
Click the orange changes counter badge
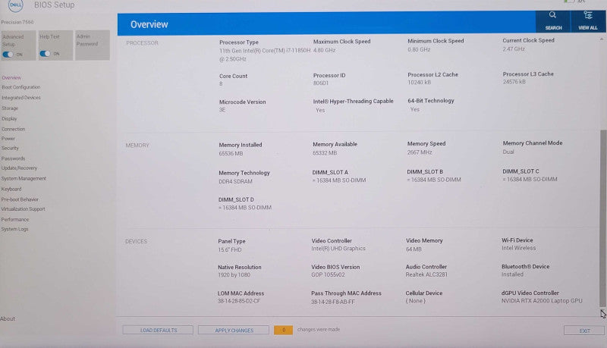283,330
